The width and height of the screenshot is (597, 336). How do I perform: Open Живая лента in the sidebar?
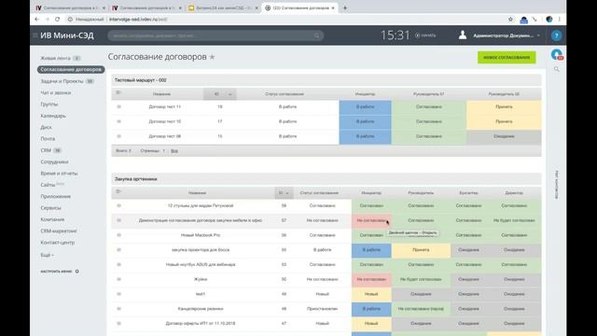(x=56, y=58)
